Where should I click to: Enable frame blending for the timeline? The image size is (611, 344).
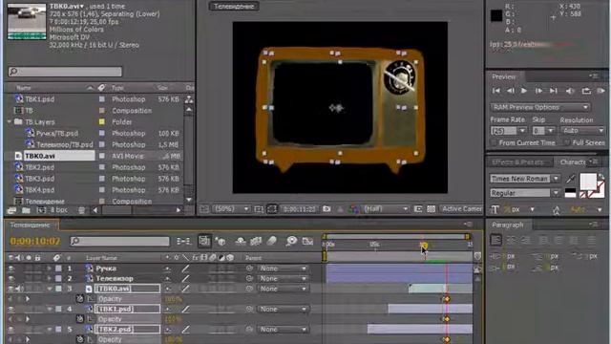click(x=256, y=242)
